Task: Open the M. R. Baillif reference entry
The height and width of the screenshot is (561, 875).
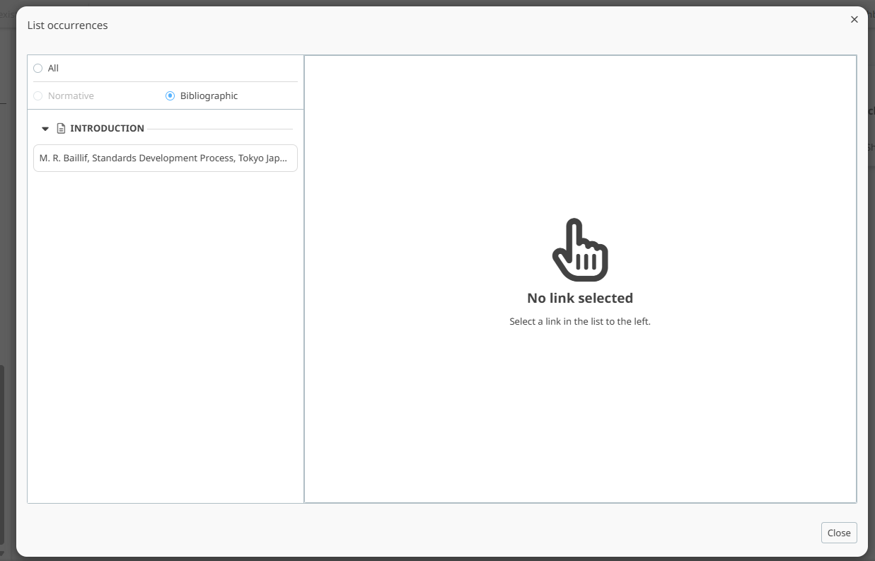Action: click(x=165, y=158)
